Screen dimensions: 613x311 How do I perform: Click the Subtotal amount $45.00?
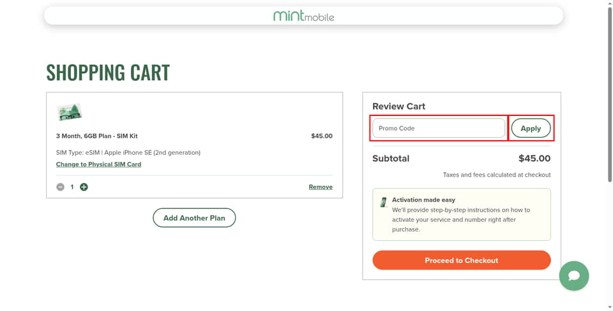click(x=534, y=159)
